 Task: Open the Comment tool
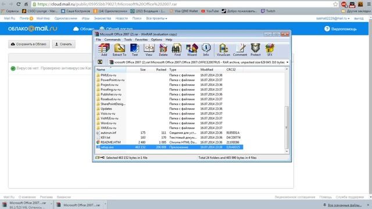coord(240,50)
